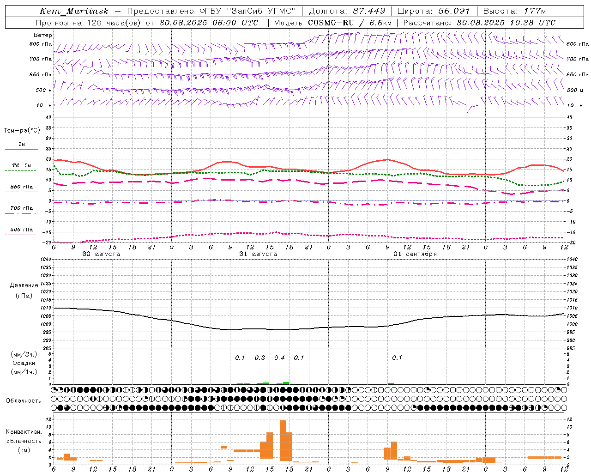Screen dimensions: 591x473
Task: Click the (мм/3ч.) unit label
Action: pos(24,354)
